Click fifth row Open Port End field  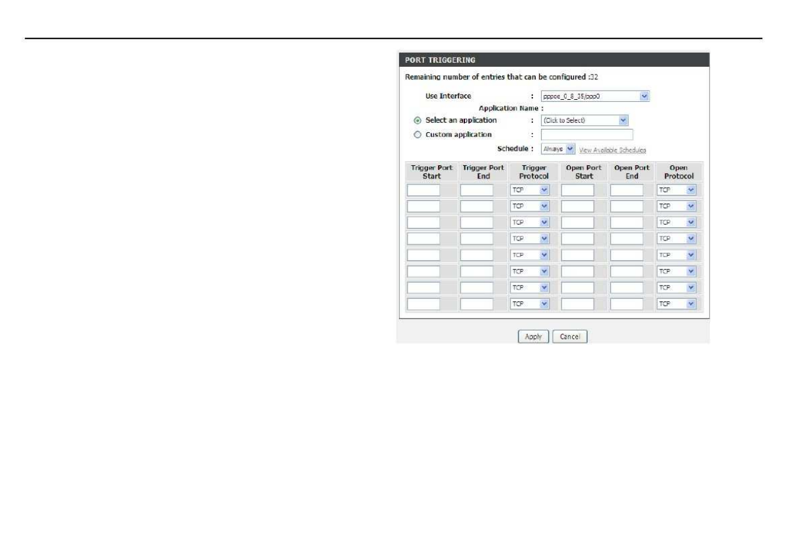(627, 255)
